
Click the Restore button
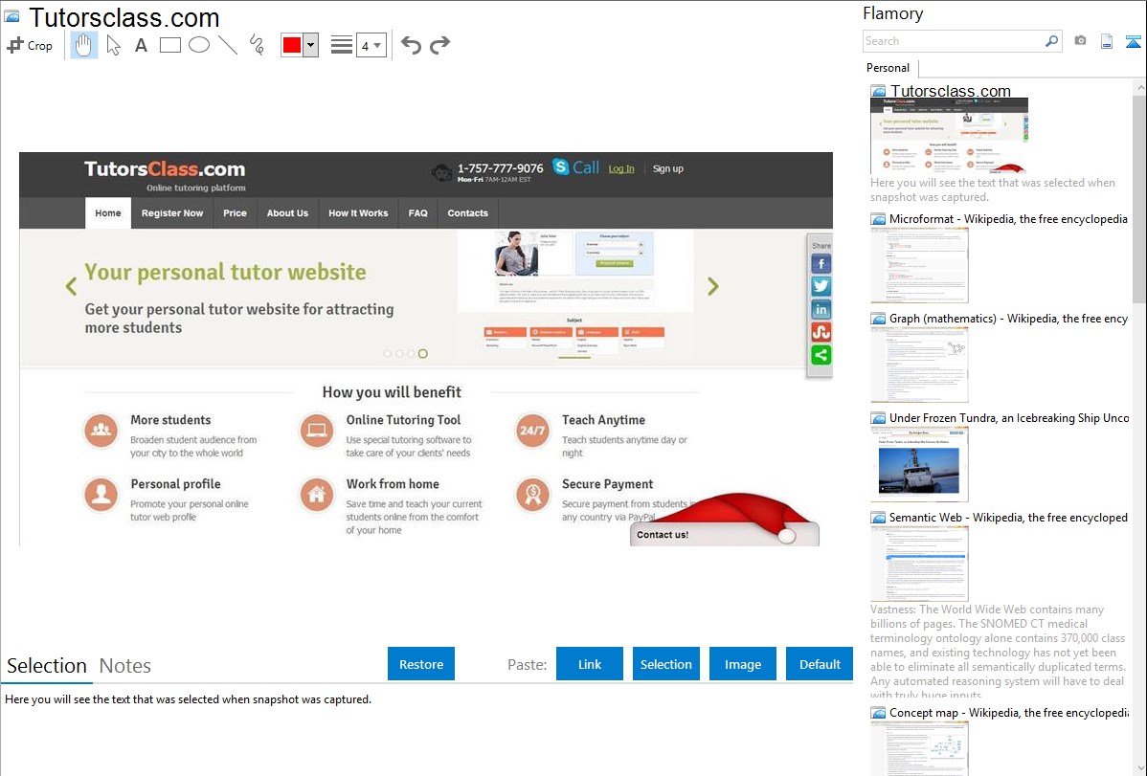(421, 664)
